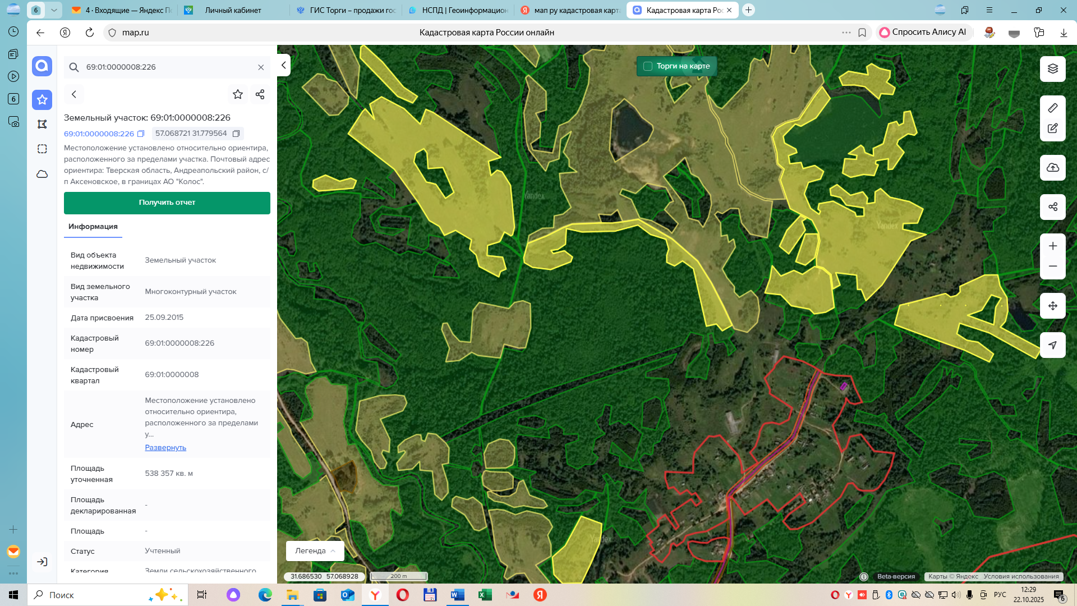Add a sidebar panel with plus icon
This screenshot has width=1077, height=606.
tap(13, 529)
